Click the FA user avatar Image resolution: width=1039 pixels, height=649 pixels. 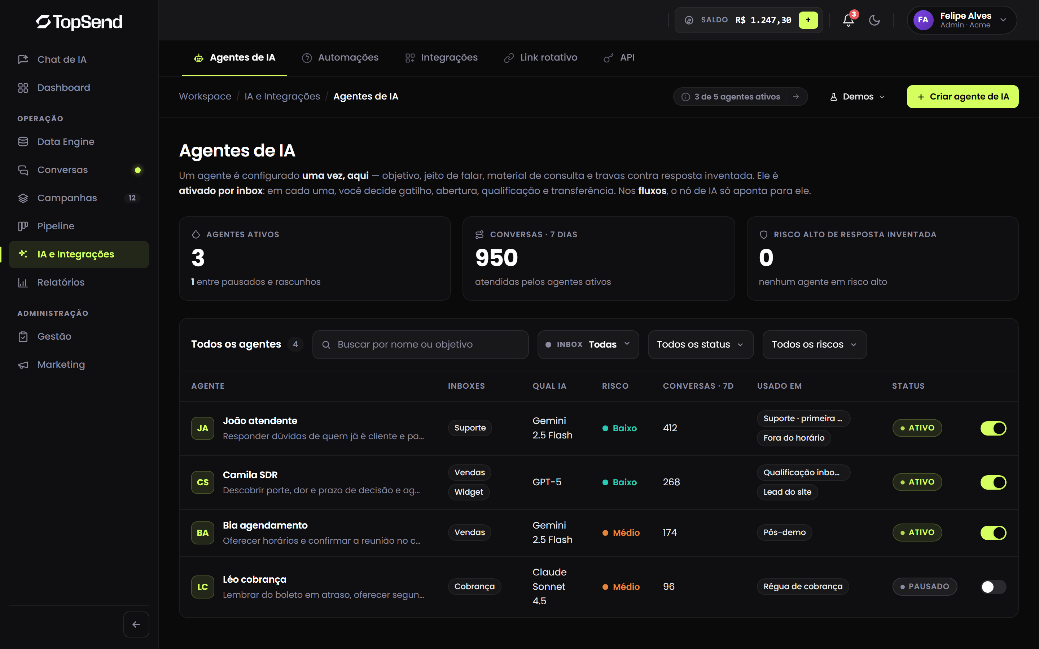923,20
